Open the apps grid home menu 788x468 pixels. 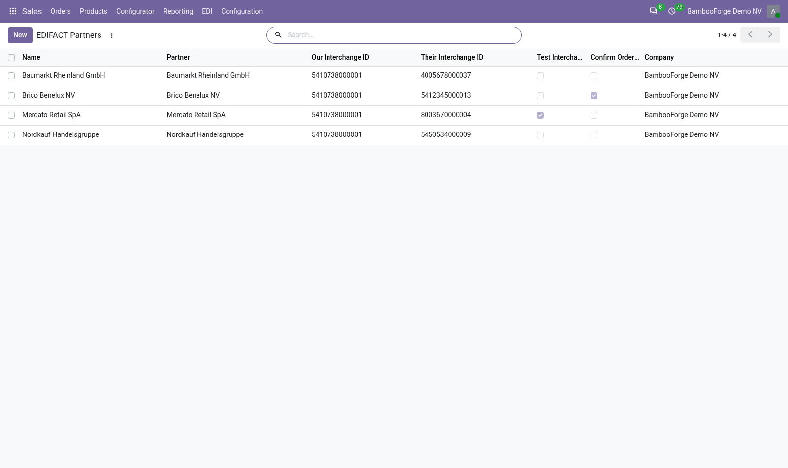click(13, 11)
